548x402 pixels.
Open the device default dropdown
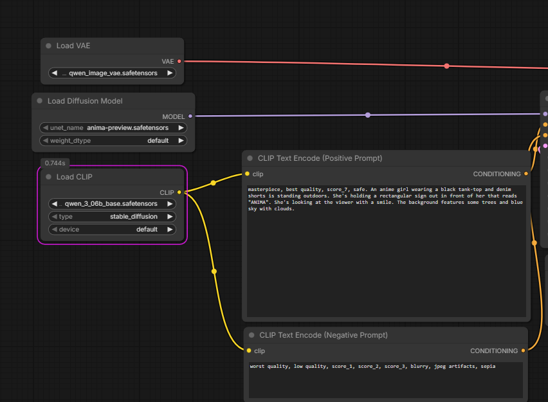coord(112,230)
